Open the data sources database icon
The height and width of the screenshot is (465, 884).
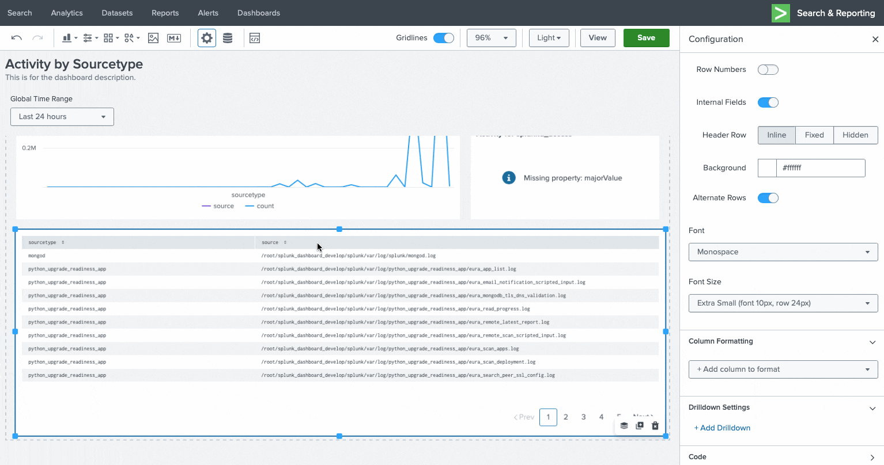[x=228, y=38]
